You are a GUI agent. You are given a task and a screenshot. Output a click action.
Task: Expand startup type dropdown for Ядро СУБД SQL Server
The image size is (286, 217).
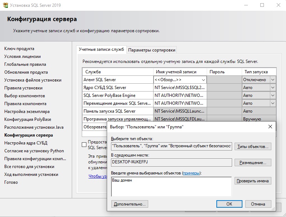pyautogui.click(x=273, y=88)
